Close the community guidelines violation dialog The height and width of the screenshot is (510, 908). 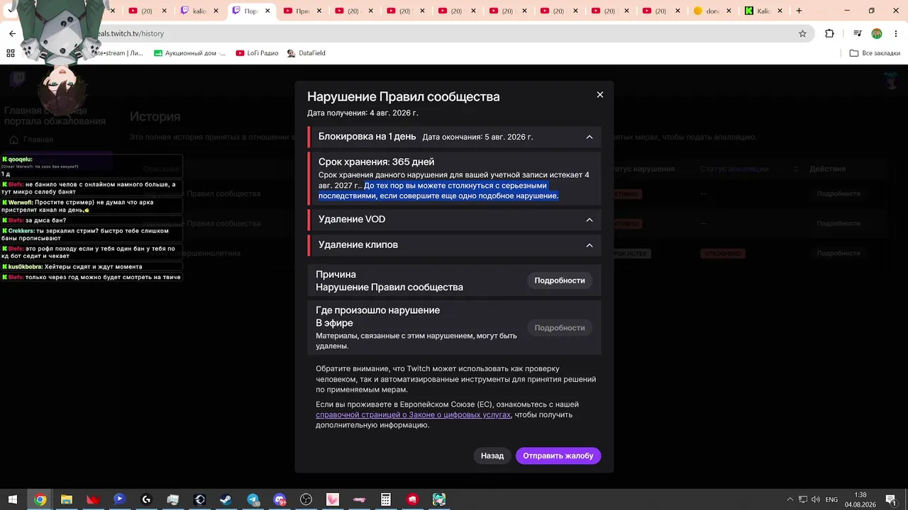[x=599, y=95]
